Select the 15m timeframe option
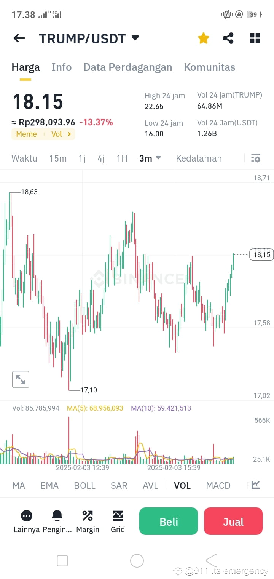274x579 pixels. 58,158
